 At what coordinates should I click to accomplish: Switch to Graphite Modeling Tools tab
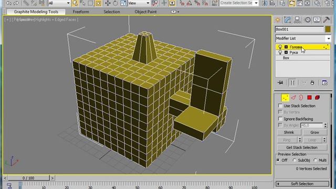tap(36, 12)
